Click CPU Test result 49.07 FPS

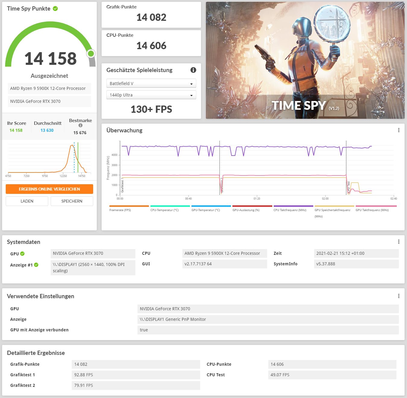pyautogui.click(x=332, y=375)
